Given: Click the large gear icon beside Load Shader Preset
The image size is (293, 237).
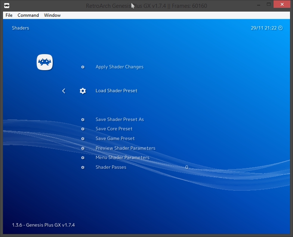Looking at the screenshot, I should [x=83, y=91].
